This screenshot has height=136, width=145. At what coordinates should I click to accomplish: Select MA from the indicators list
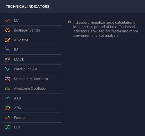tap(32, 21)
